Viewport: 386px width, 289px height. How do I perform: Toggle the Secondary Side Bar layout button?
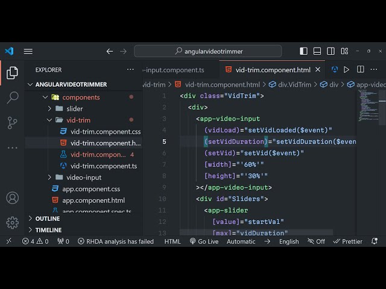click(332, 51)
